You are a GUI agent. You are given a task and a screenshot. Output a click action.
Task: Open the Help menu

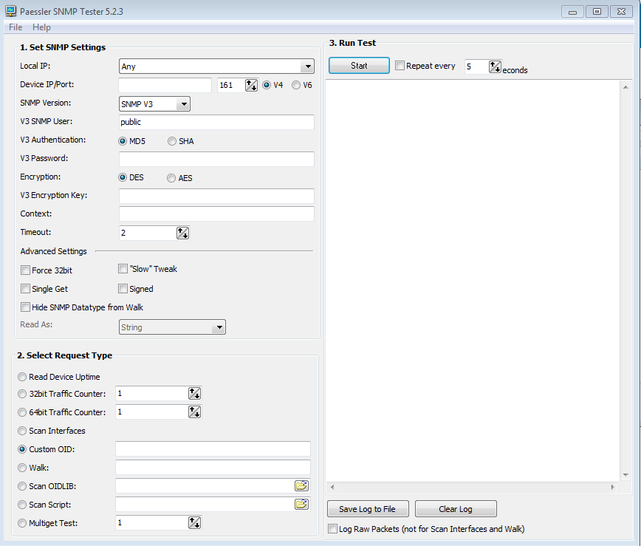pos(41,27)
